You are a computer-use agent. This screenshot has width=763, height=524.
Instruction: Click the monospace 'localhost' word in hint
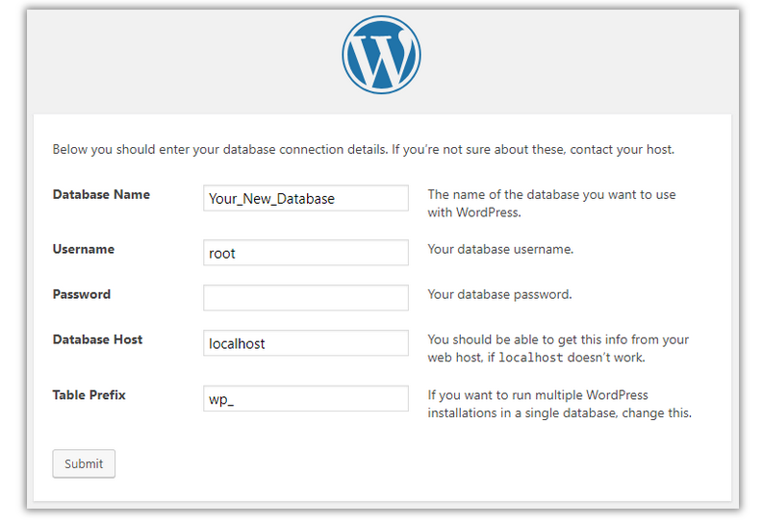coord(531,358)
